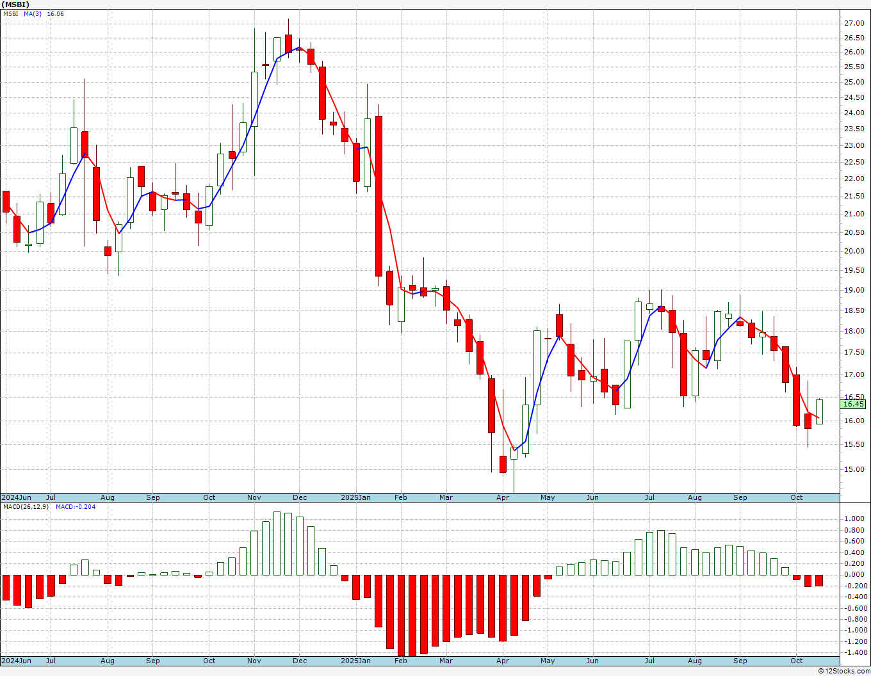Click the MSBI legend label in chart

click(11, 14)
